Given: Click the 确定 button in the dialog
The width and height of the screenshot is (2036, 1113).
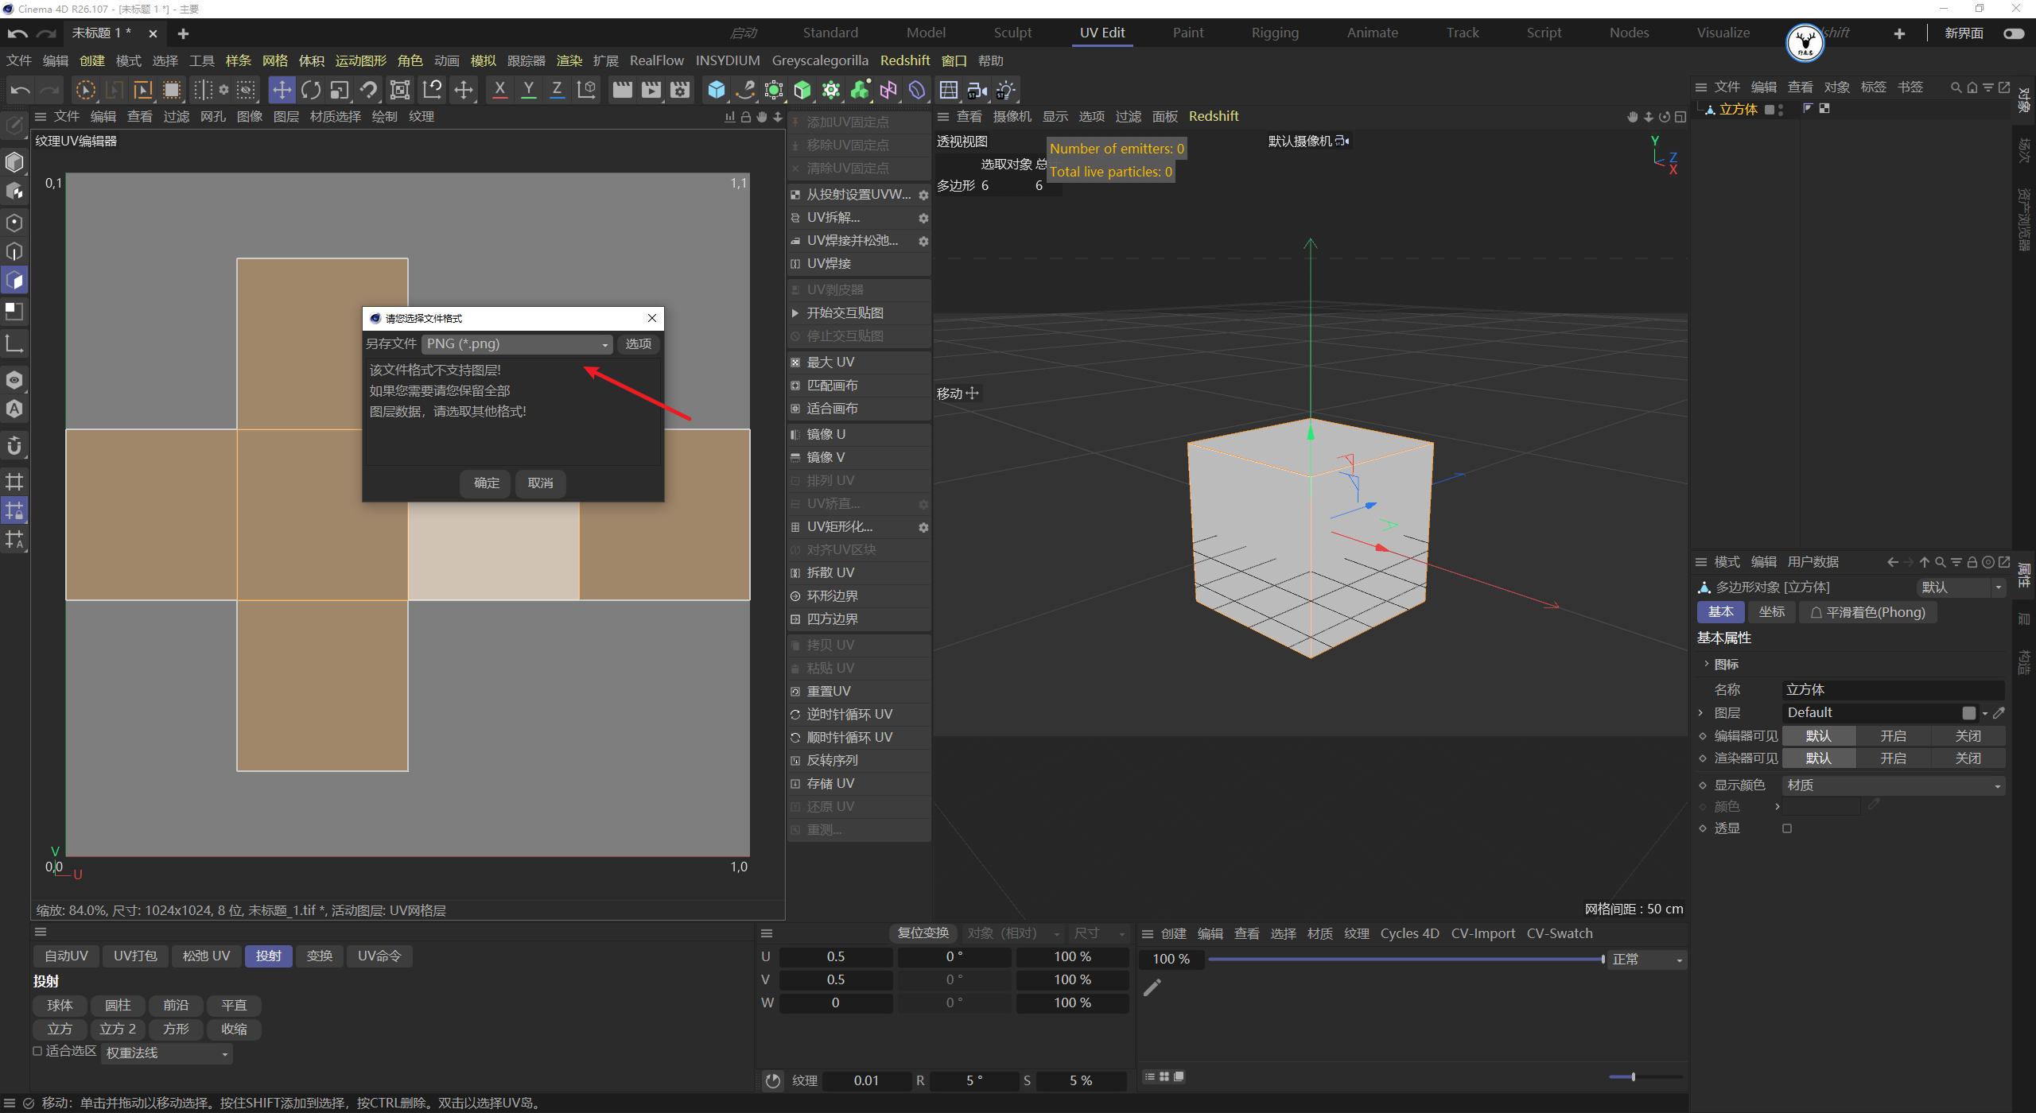Looking at the screenshot, I should (484, 483).
